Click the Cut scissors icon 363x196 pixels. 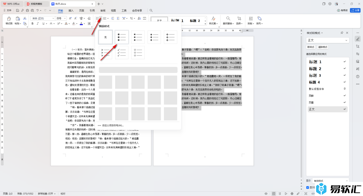point(25,18)
